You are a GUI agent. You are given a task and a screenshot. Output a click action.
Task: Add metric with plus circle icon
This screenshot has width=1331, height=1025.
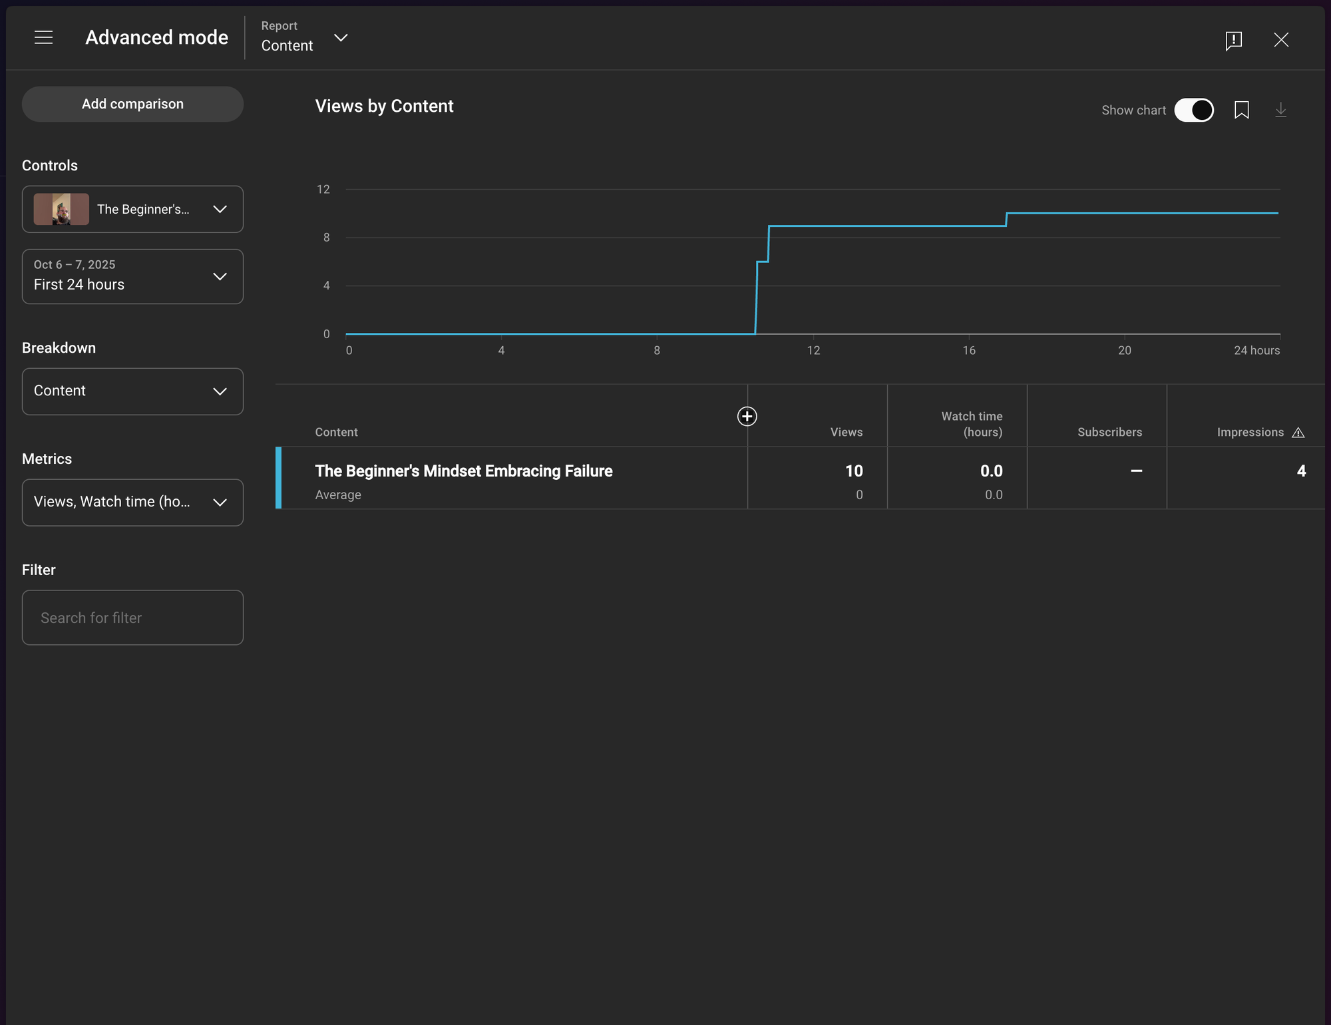point(747,417)
